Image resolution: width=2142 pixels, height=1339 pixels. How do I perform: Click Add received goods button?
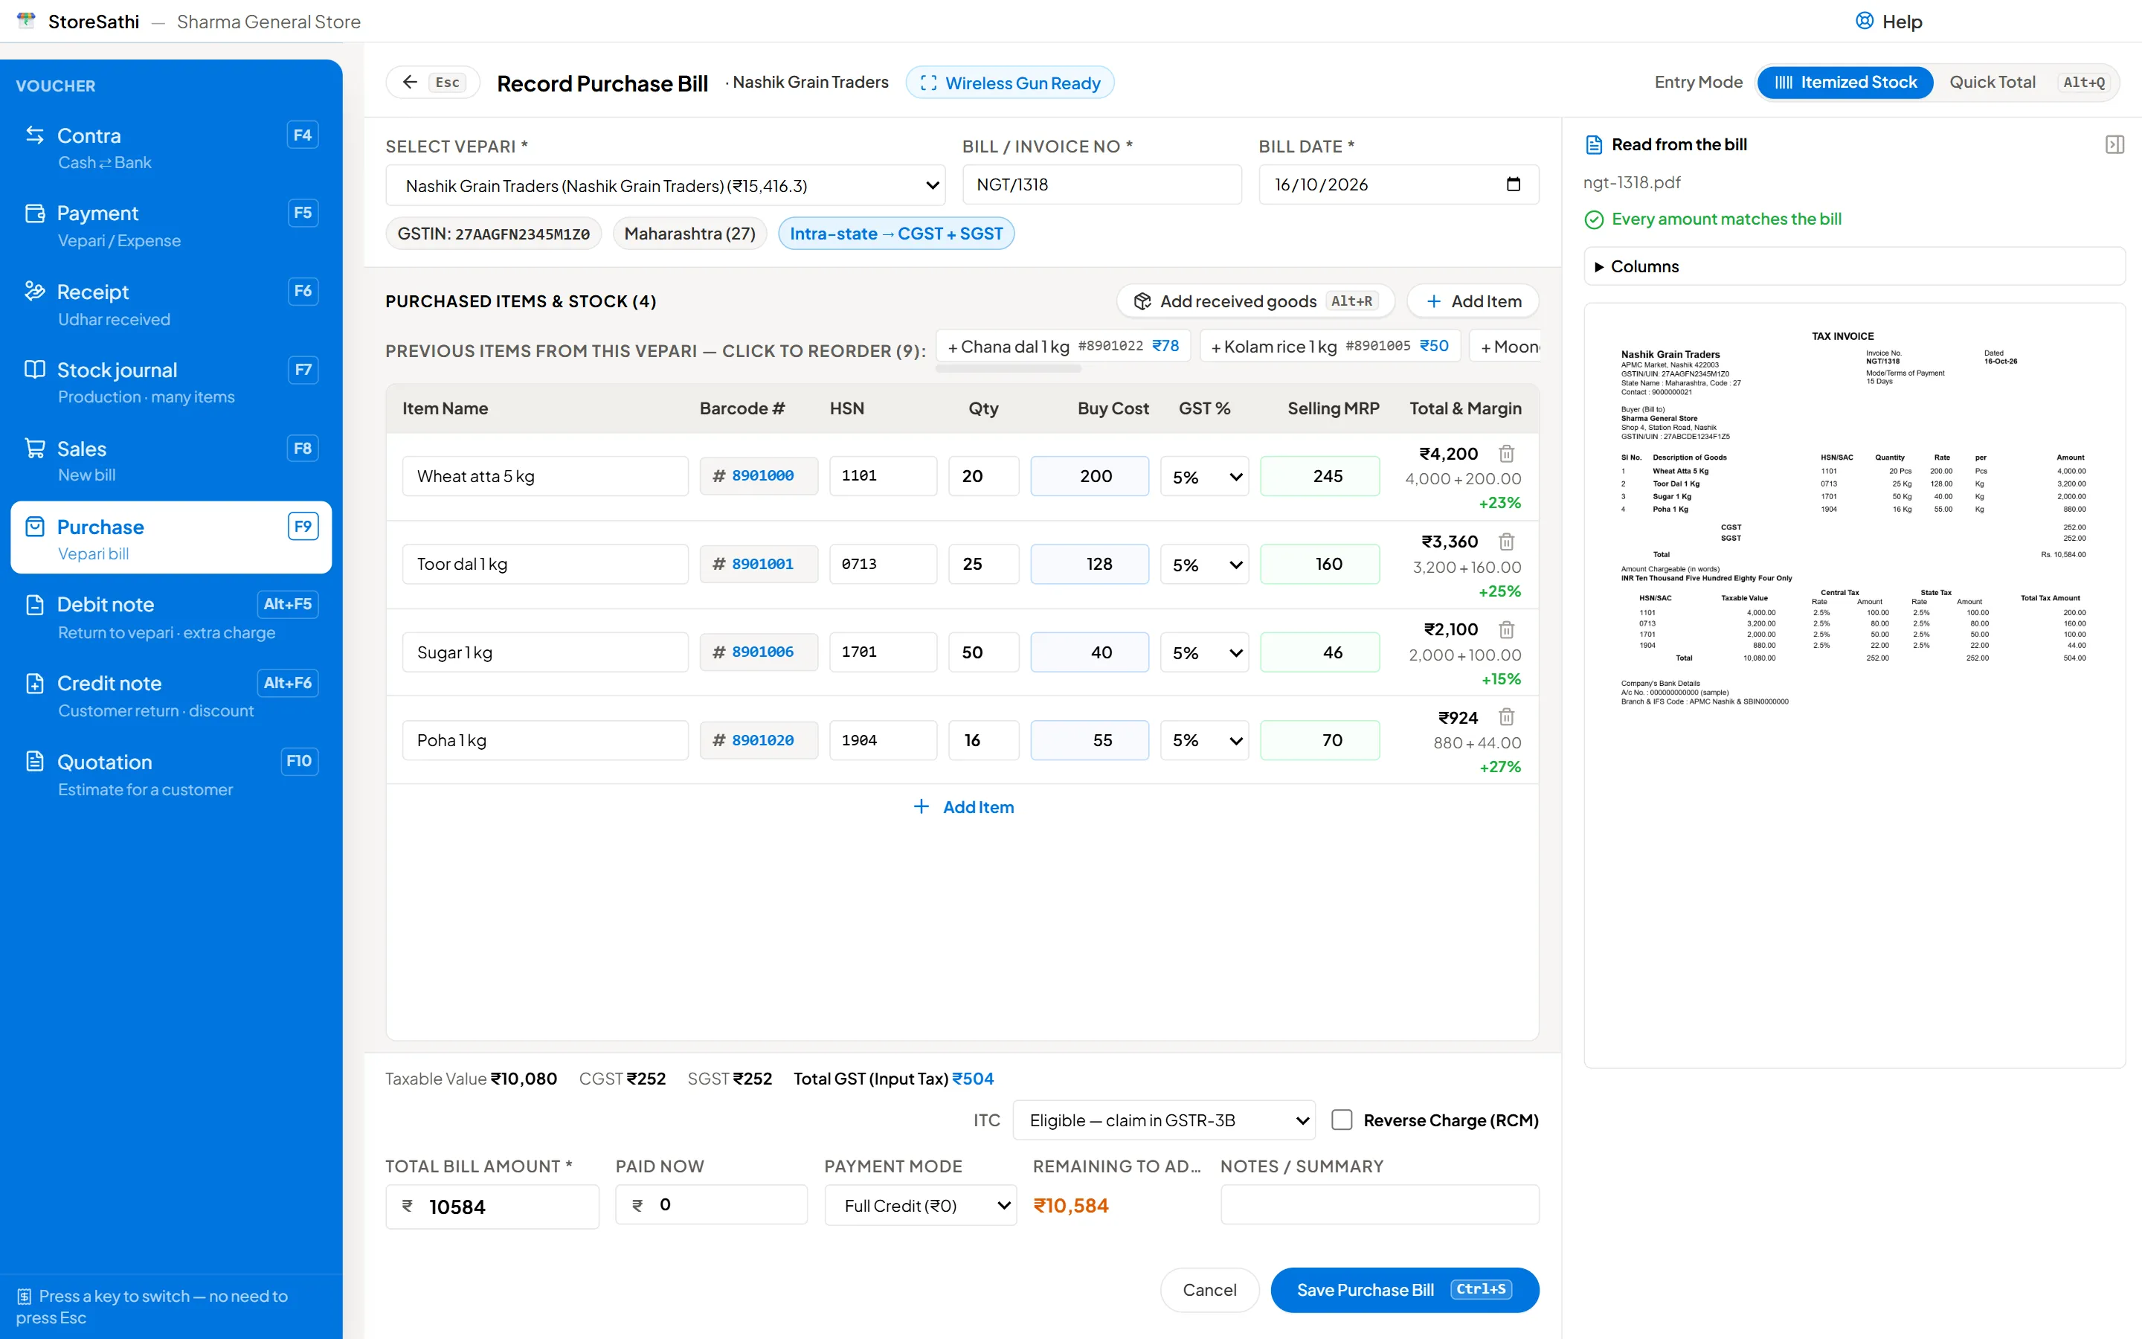point(1255,301)
